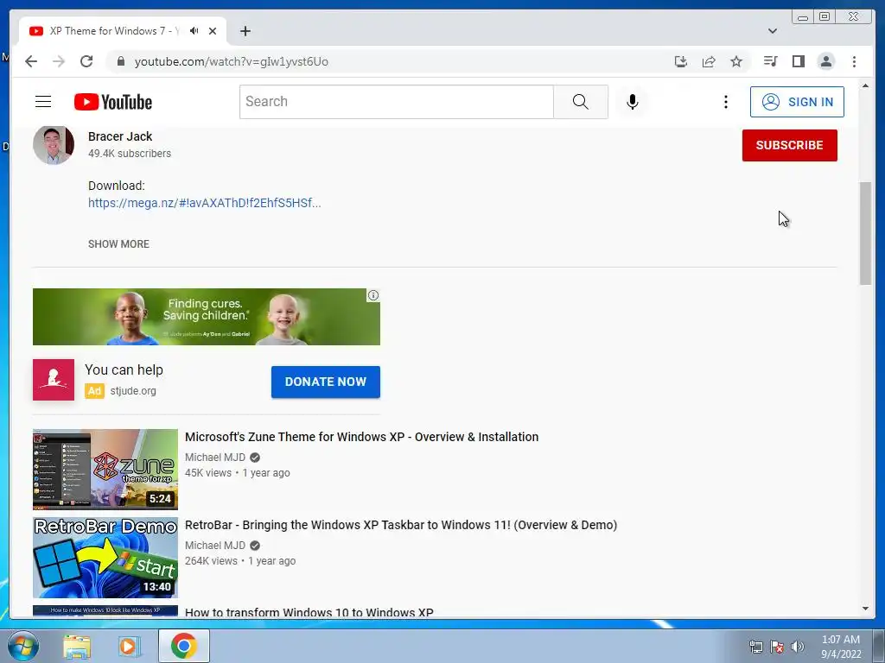Open Action Center flag tray icon
The height and width of the screenshot is (663, 885).
tap(777, 647)
